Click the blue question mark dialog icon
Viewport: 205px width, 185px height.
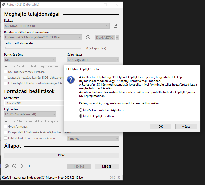click(71, 80)
